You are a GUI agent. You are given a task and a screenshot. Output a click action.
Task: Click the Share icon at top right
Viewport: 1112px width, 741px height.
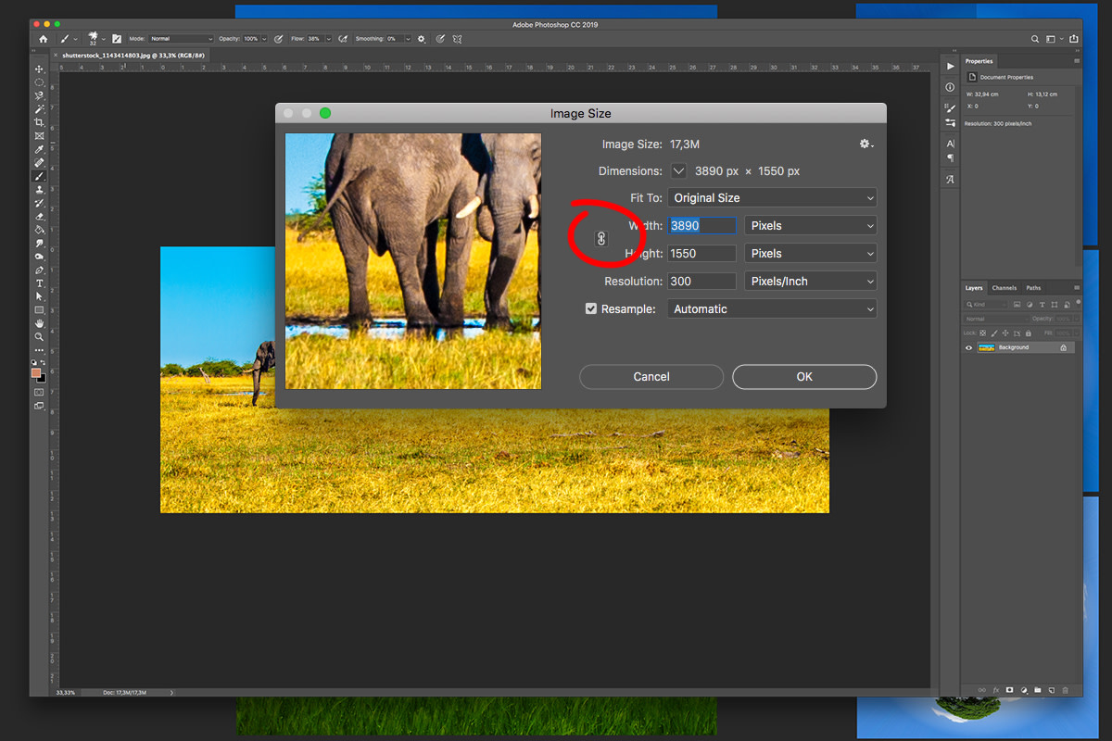click(1073, 39)
